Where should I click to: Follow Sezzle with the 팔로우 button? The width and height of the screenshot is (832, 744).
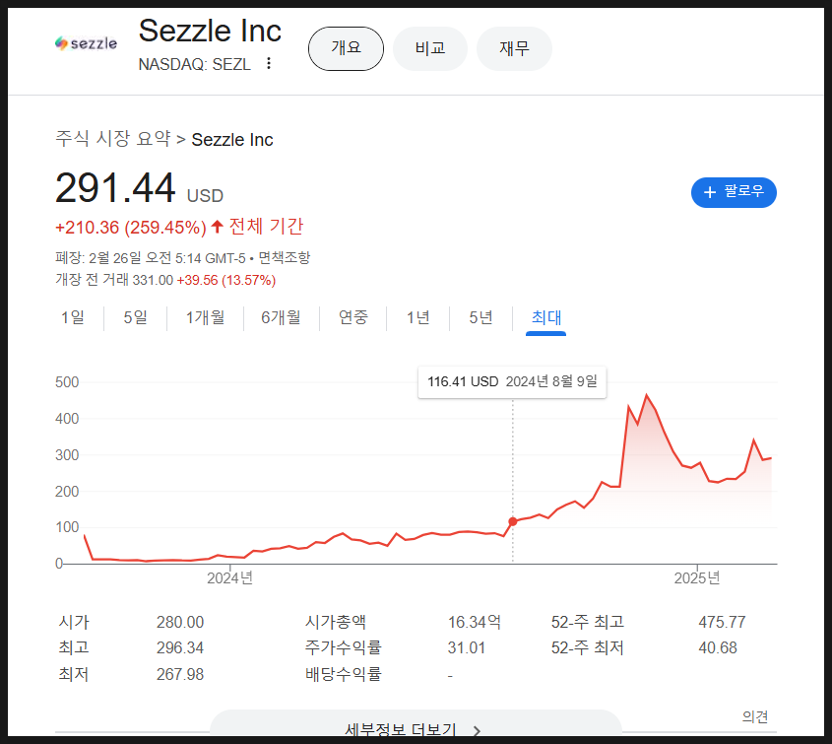[734, 192]
